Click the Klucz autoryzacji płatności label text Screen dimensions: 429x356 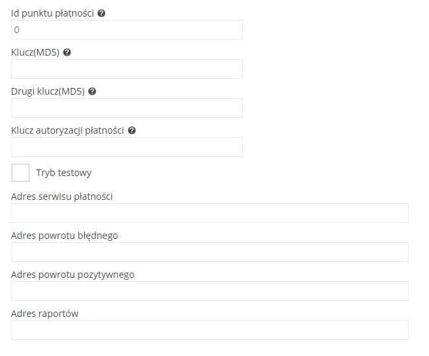(x=68, y=131)
